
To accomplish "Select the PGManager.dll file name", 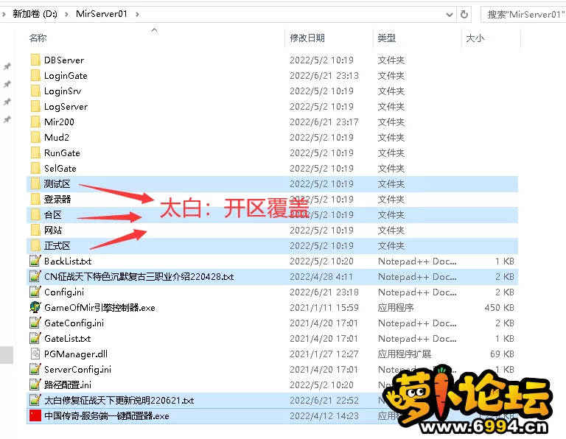I will click(76, 354).
